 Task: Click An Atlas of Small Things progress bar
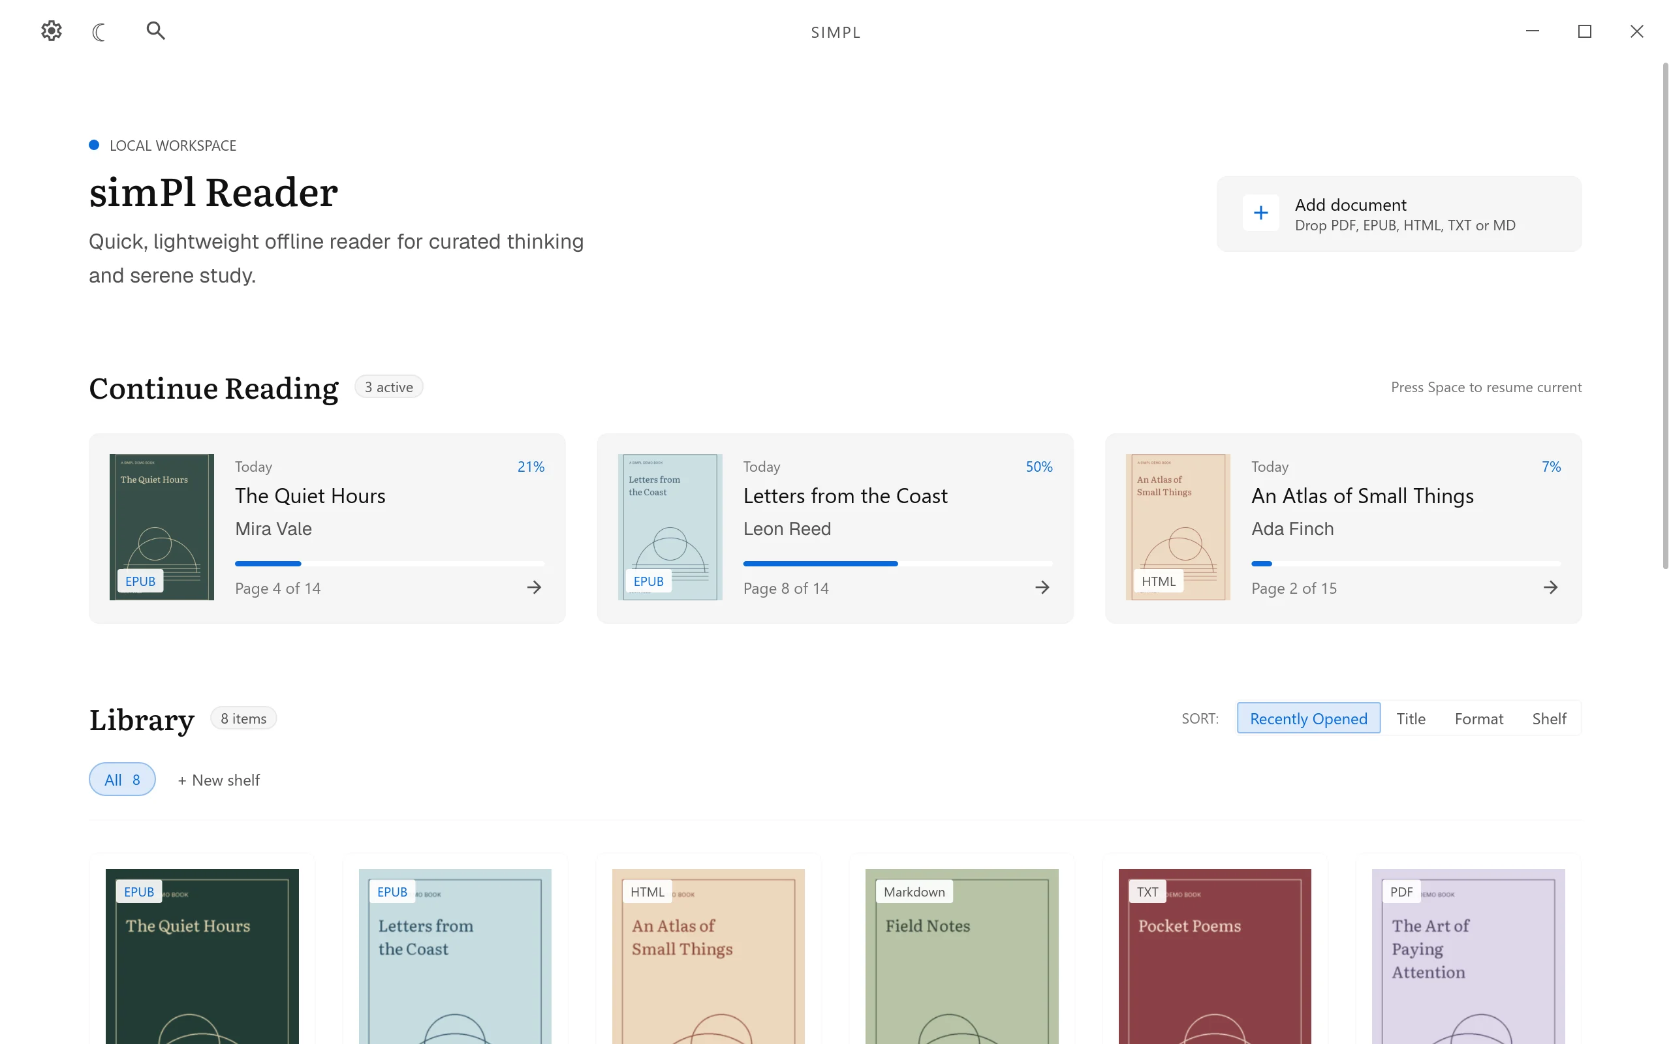[1406, 564]
